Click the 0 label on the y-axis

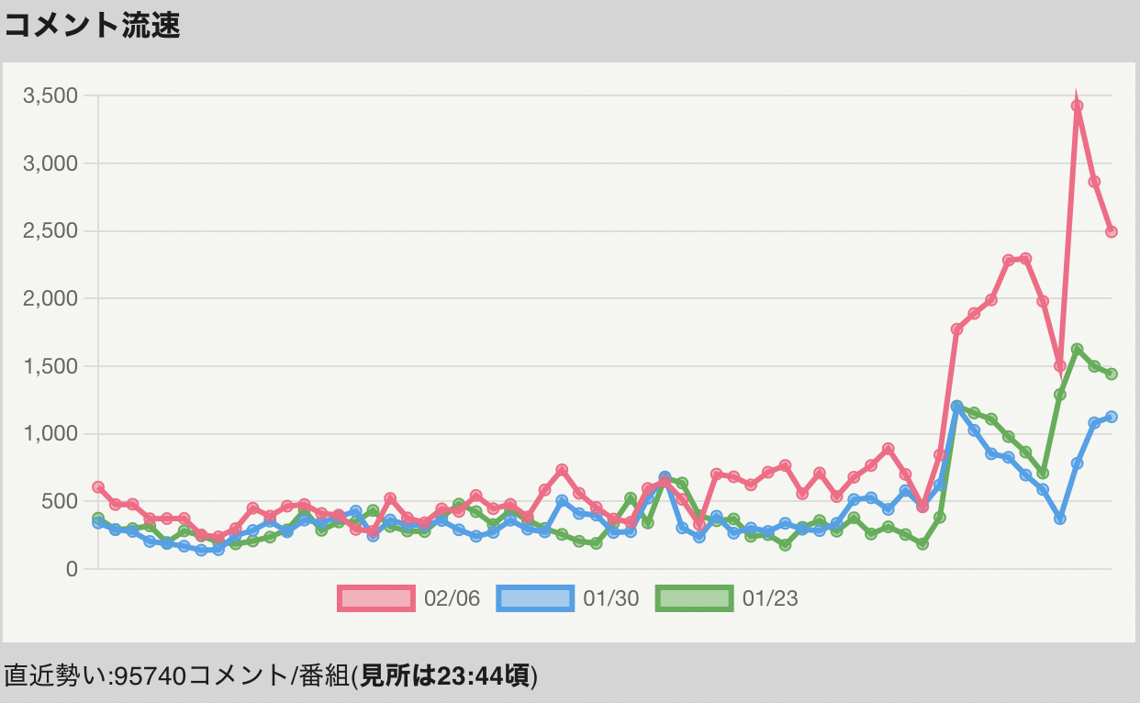click(71, 569)
